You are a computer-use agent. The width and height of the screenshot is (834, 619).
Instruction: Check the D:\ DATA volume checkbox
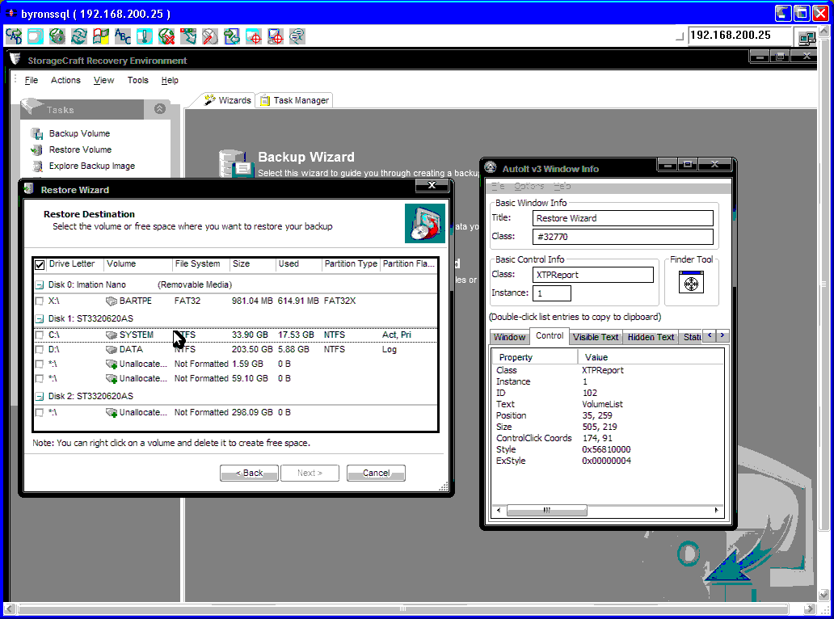pos(39,350)
